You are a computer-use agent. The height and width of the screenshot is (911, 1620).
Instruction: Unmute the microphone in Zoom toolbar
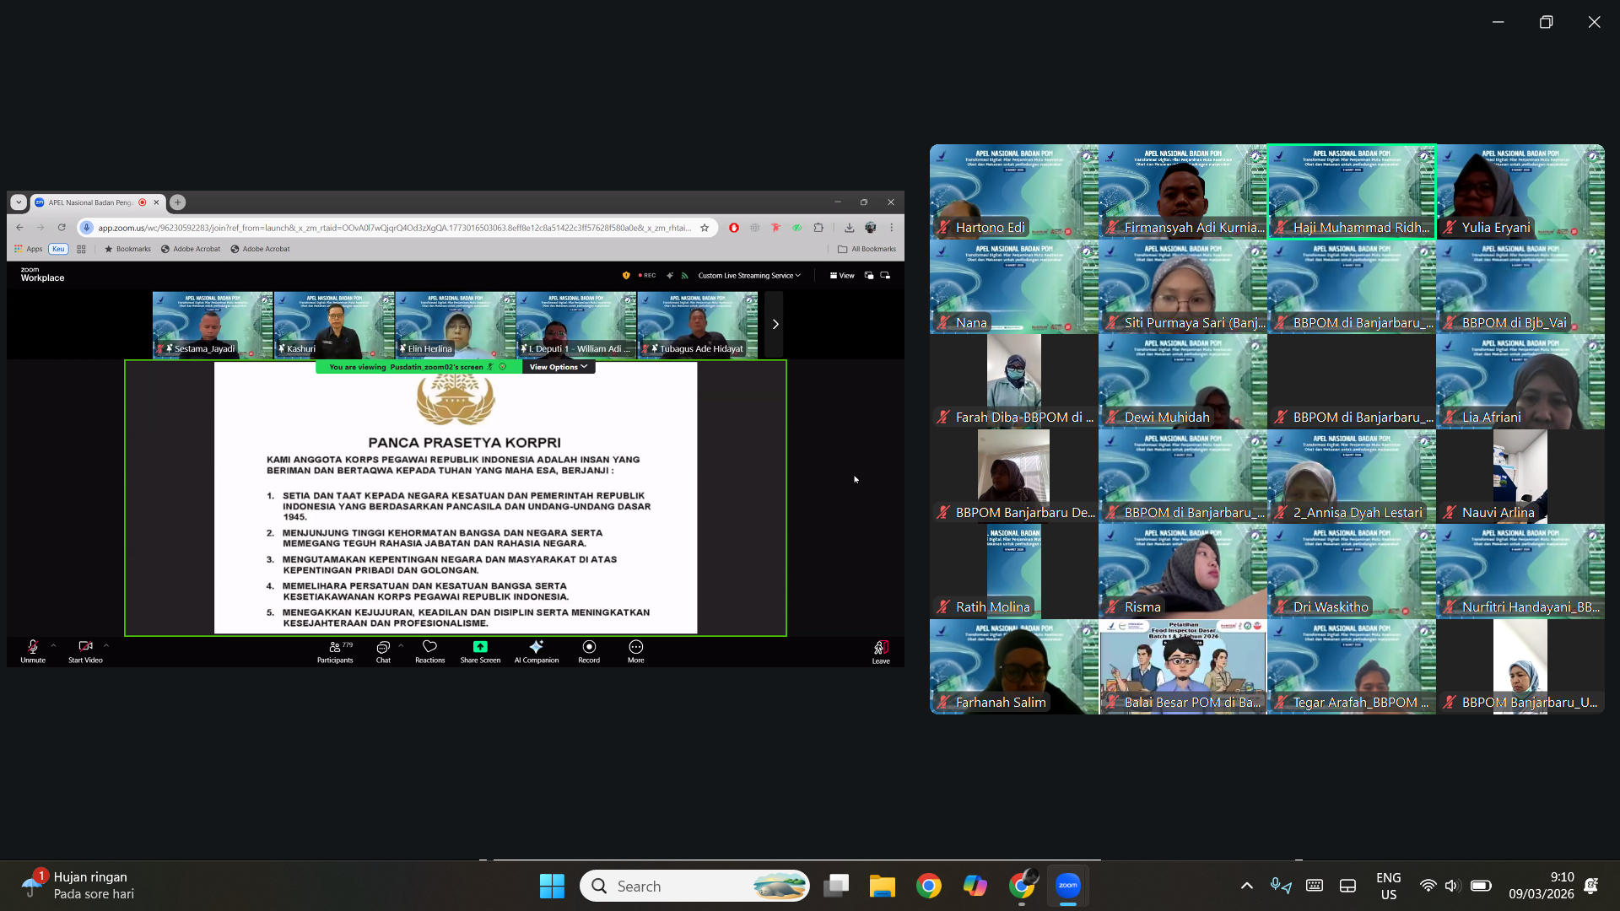point(33,648)
